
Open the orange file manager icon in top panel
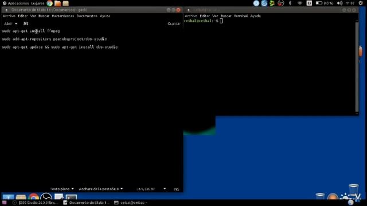click(x=57, y=3)
